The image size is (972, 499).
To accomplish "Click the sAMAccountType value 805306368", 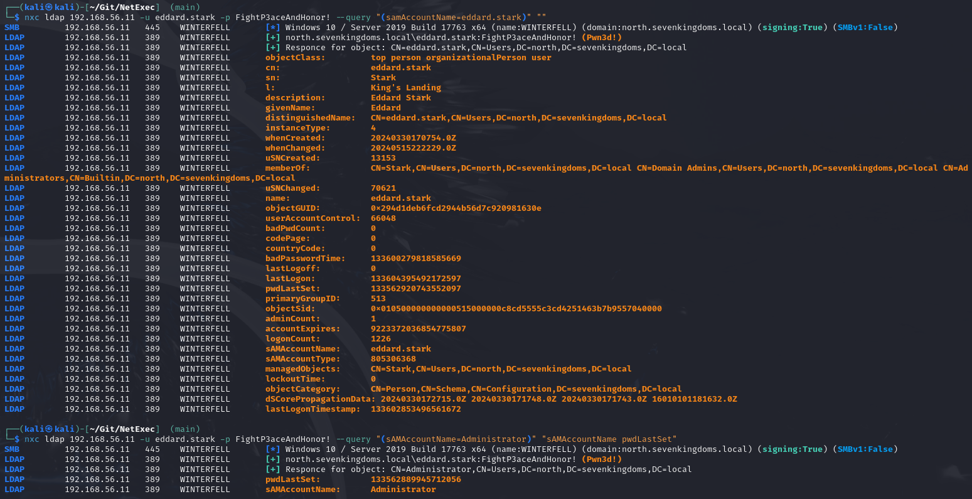I will tap(393, 358).
